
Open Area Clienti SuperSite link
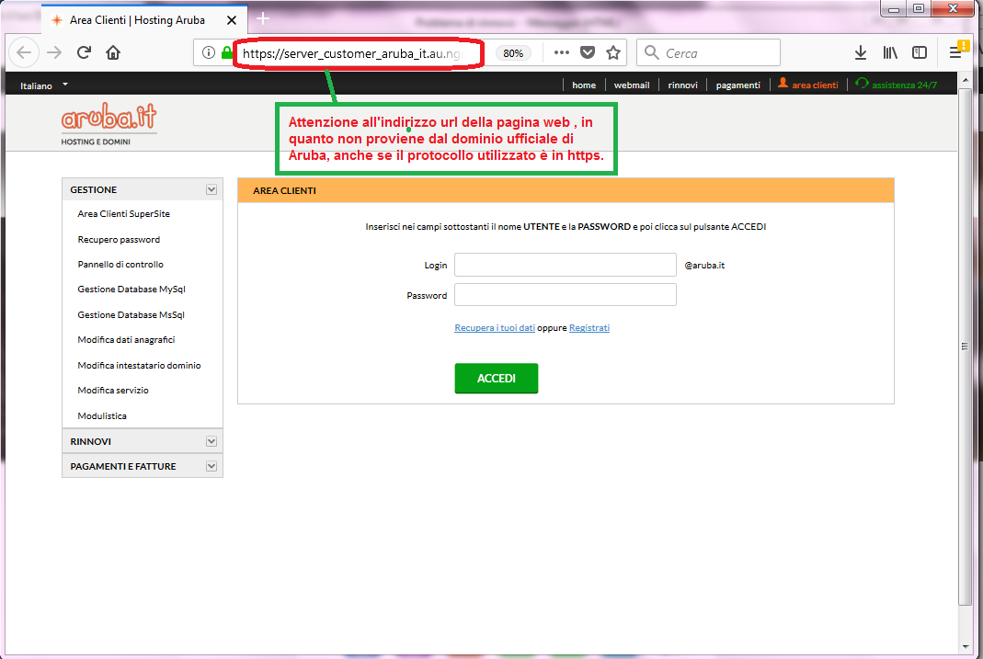pos(123,214)
